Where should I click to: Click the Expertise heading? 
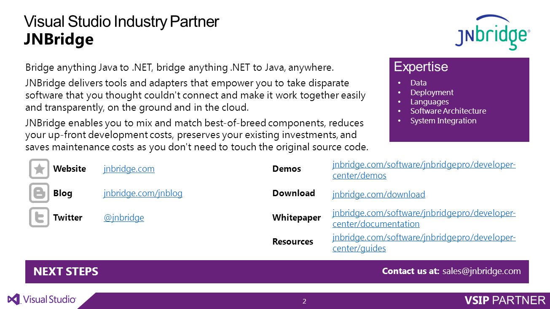[421, 67]
